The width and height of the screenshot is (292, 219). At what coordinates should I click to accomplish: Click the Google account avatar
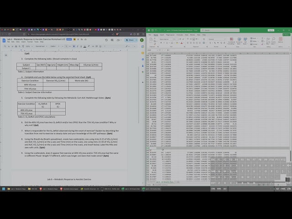tap(142, 40)
